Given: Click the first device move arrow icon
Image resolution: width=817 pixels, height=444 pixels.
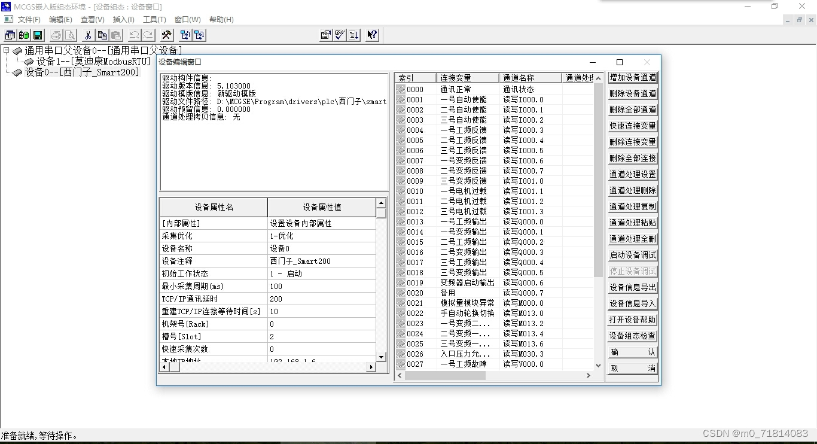Looking at the screenshot, I should pyautogui.click(x=185, y=35).
